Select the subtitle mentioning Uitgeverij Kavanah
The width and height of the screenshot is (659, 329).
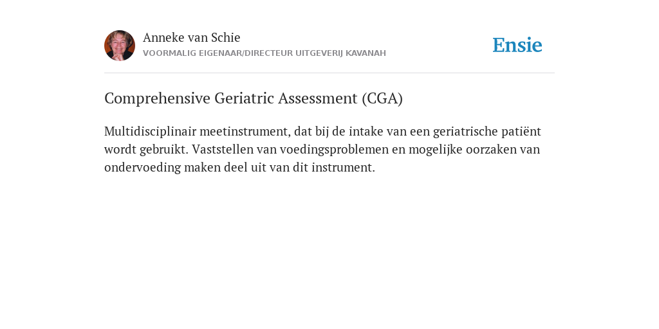coord(265,53)
